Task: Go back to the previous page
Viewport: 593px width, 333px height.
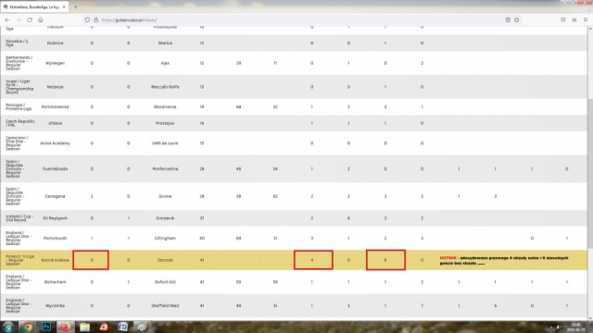Action: tap(7, 20)
